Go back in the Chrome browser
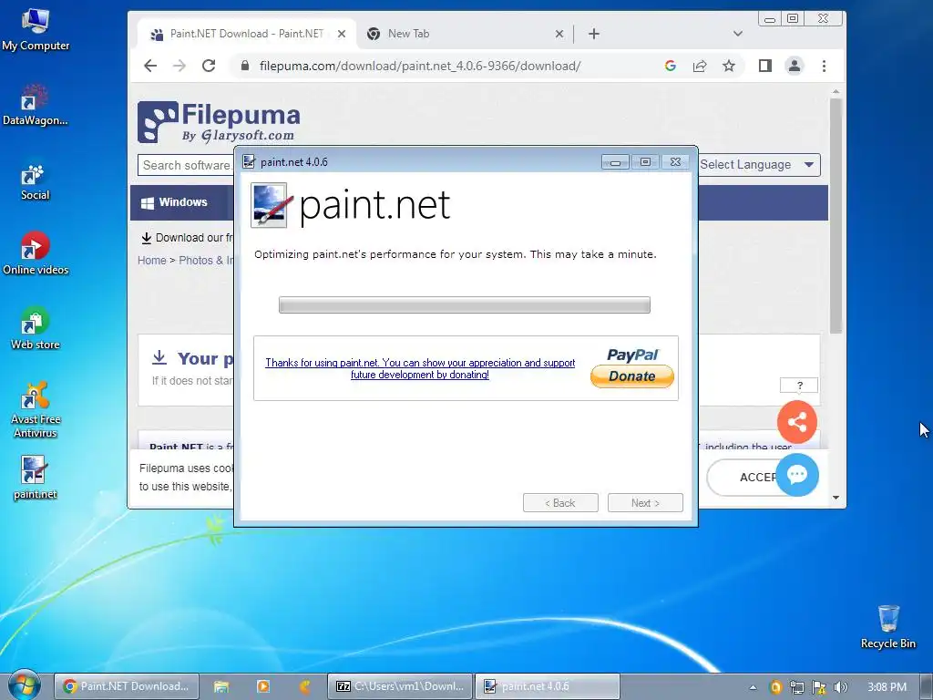This screenshot has height=700, width=933. click(x=150, y=66)
